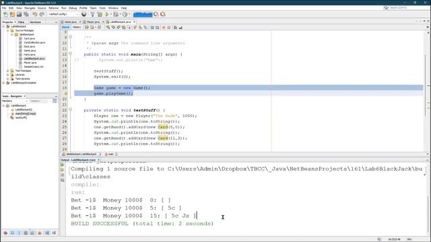431x242 pixels.
Task: Click the Clean and Build Project icon
Action: (x=100, y=14)
